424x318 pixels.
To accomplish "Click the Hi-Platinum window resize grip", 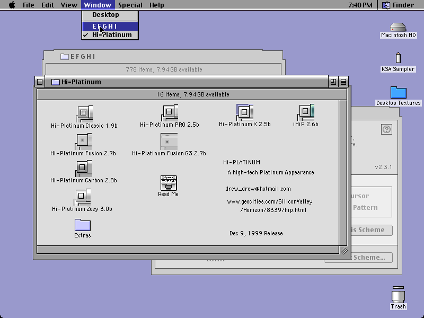I will [344, 251].
